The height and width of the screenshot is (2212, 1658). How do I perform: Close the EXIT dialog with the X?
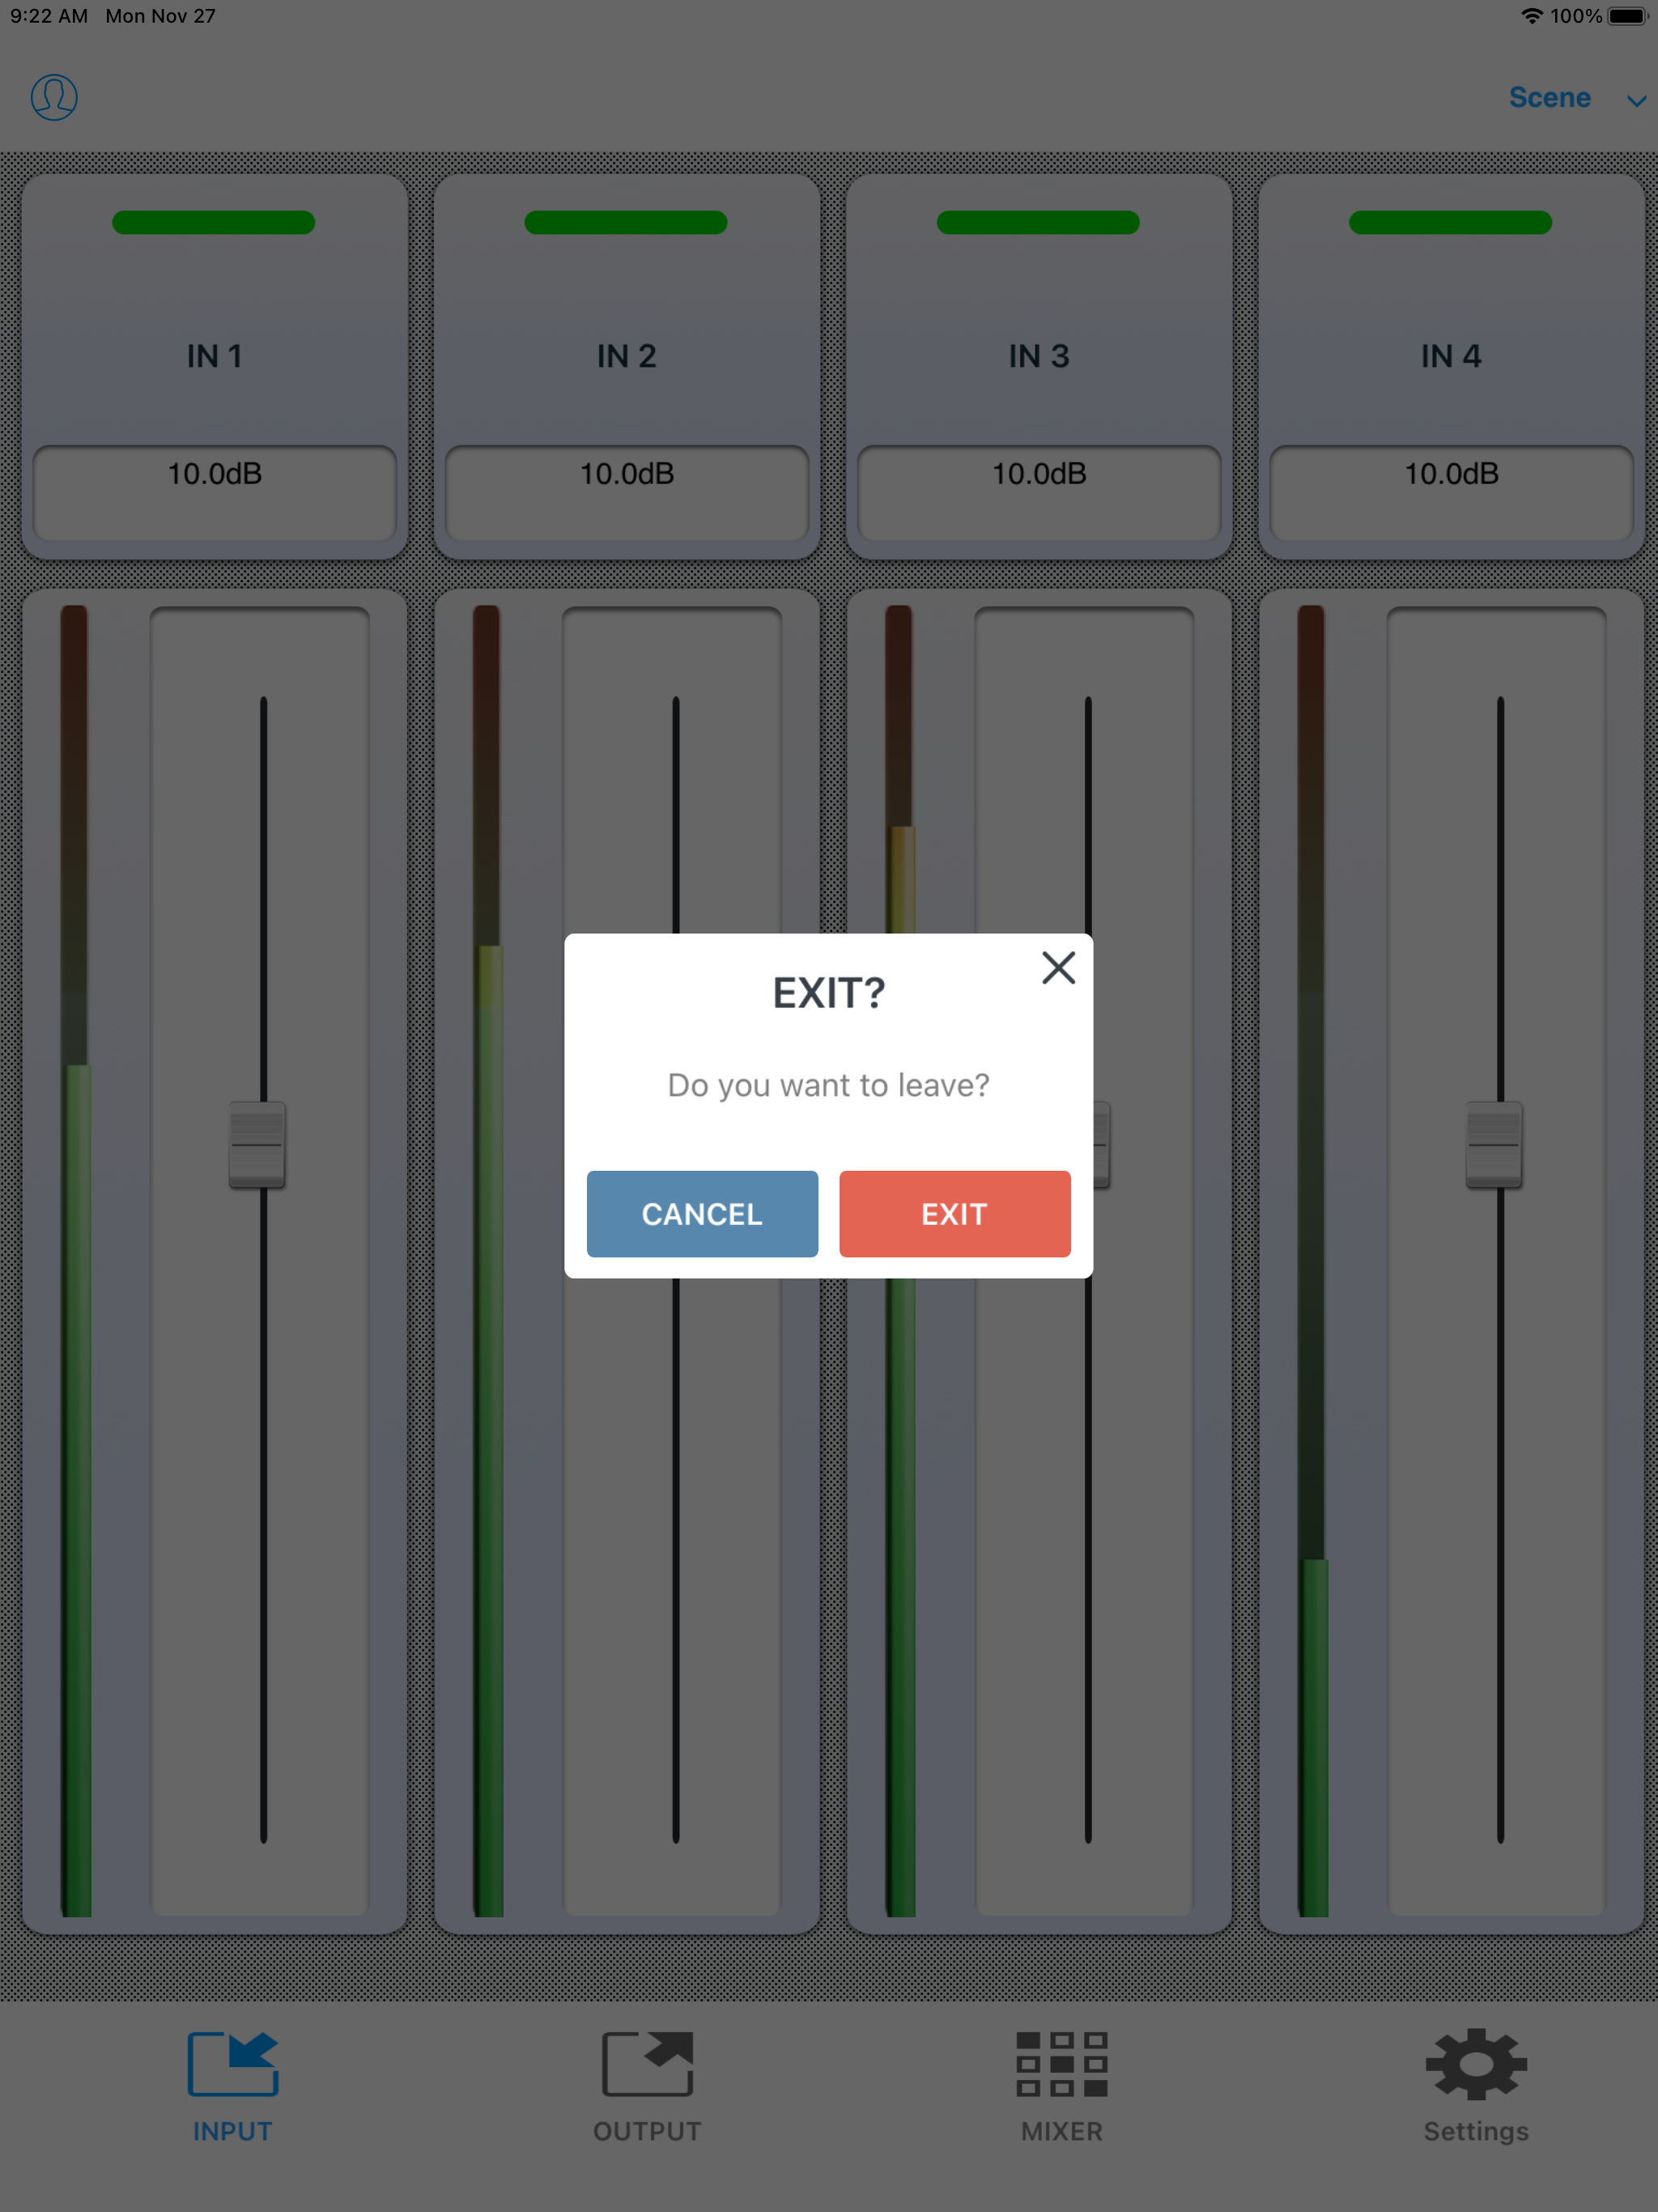point(1058,968)
